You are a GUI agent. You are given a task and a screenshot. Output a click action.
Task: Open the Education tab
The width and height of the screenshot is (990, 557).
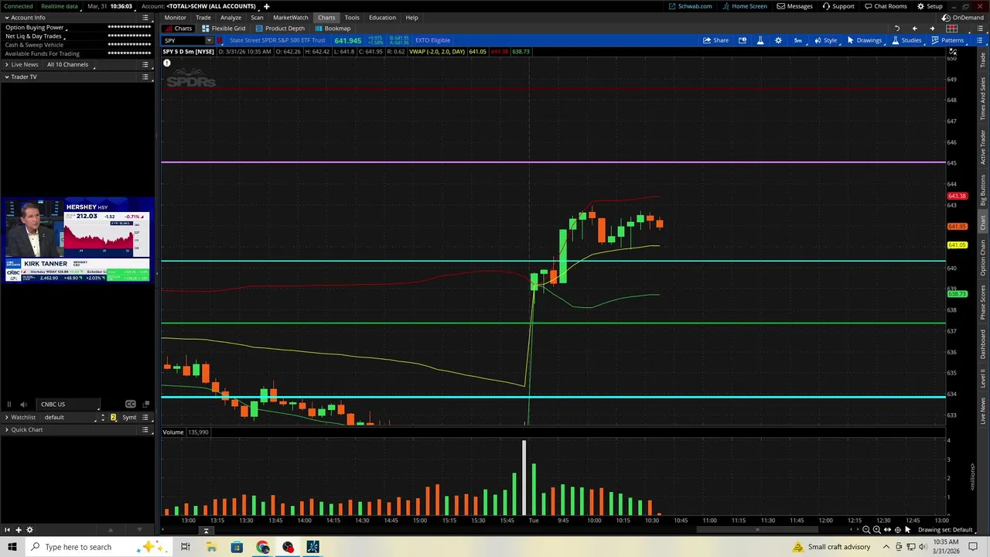(382, 17)
